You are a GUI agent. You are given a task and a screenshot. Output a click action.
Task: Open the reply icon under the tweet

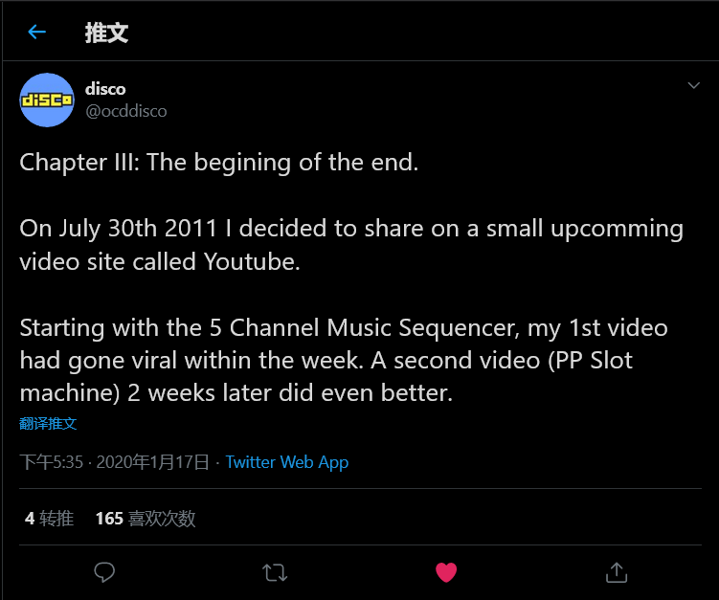105,572
